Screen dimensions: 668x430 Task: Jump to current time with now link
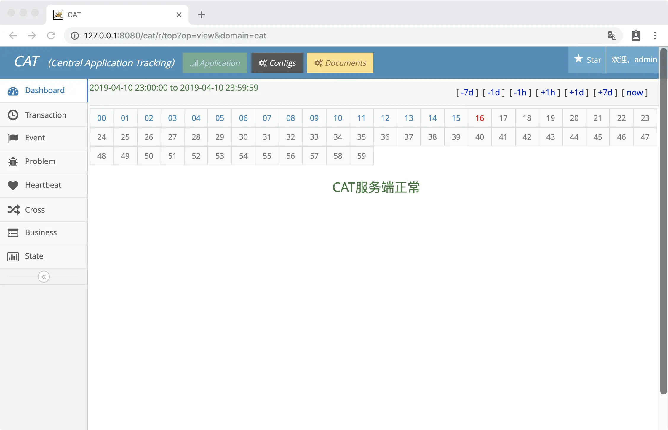point(635,93)
